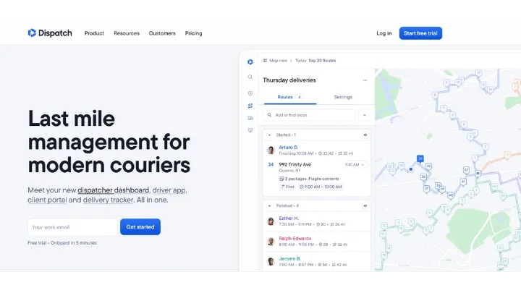Click the blue driver location dot on map

coord(411,169)
